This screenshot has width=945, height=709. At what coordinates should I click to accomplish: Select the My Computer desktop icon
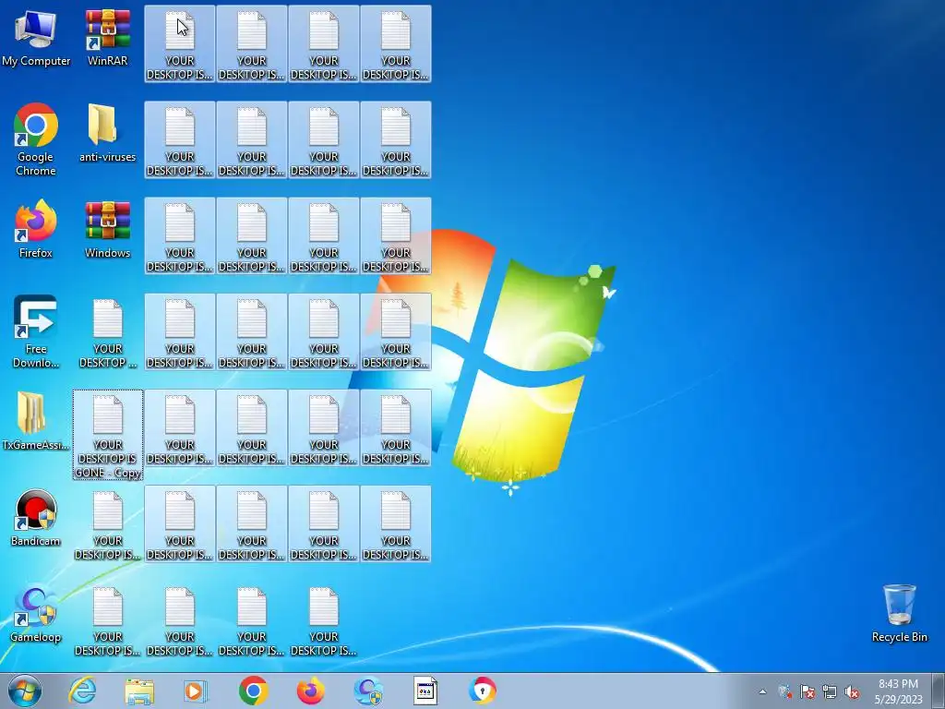[36, 38]
